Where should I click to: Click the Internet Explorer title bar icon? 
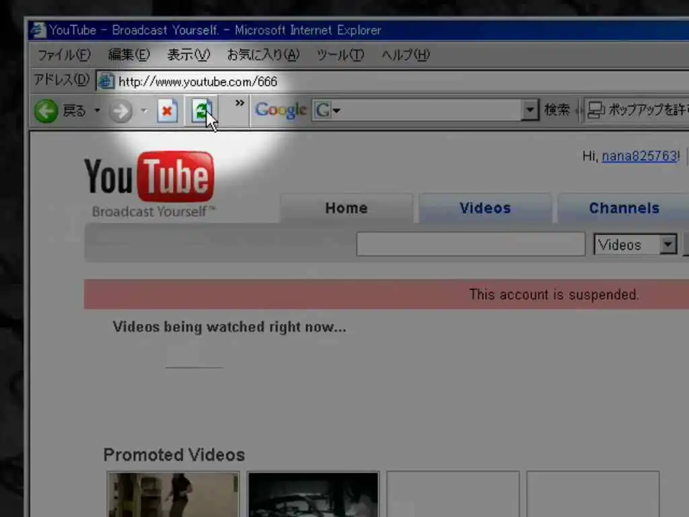(x=38, y=30)
